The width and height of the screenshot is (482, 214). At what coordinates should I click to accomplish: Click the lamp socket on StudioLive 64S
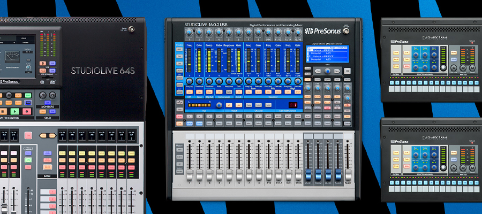pos(132,29)
